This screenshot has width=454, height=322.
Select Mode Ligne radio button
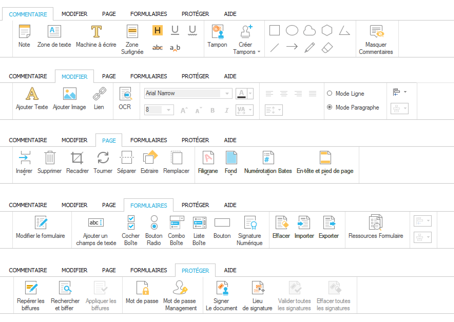(330, 93)
